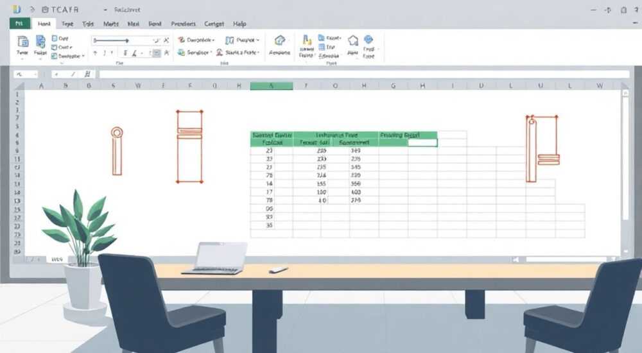Click the book icon in ribbon
This screenshot has width=642, height=353.
pos(230,40)
